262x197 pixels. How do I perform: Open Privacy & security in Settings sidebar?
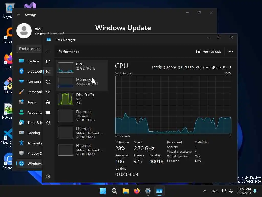pyautogui.click(x=29, y=153)
